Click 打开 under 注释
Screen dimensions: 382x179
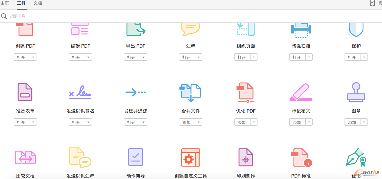[187, 57]
